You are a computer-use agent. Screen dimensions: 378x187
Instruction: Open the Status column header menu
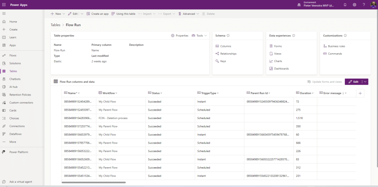pyautogui.click(x=155, y=93)
